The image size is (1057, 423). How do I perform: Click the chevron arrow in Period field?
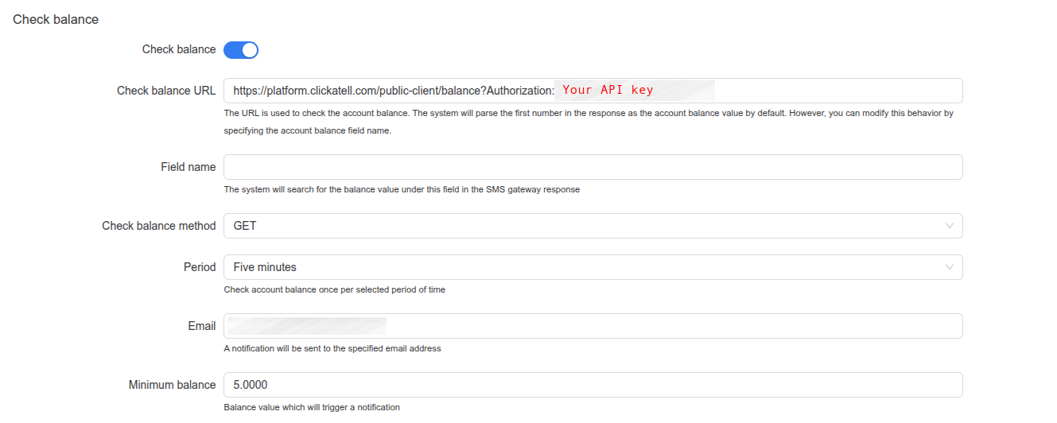pos(949,267)
